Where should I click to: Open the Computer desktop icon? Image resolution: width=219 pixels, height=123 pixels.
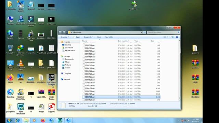pyautogui.click(x=11, y=20)
